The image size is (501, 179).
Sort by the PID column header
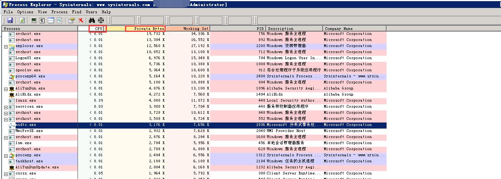pyautogui.click(x=238, y=28)
